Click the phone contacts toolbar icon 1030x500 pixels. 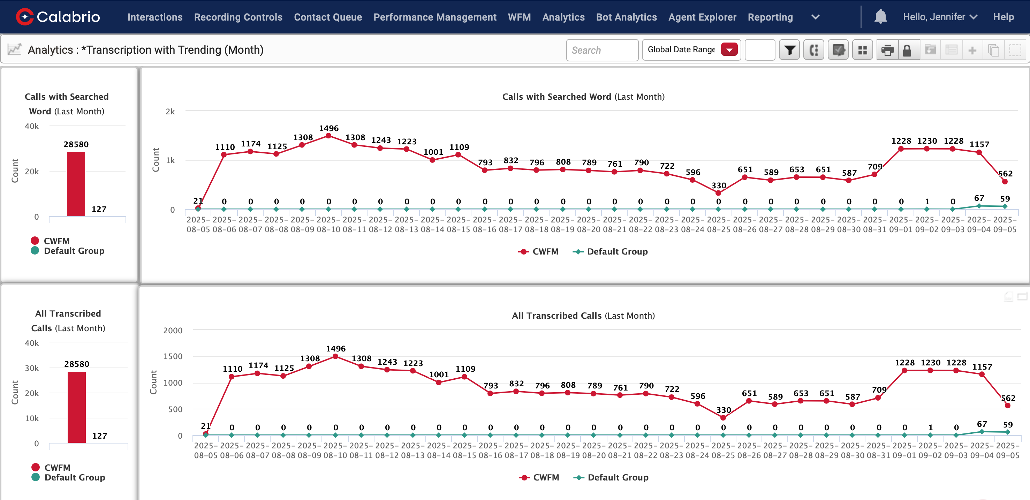click(x=814, y=50)
